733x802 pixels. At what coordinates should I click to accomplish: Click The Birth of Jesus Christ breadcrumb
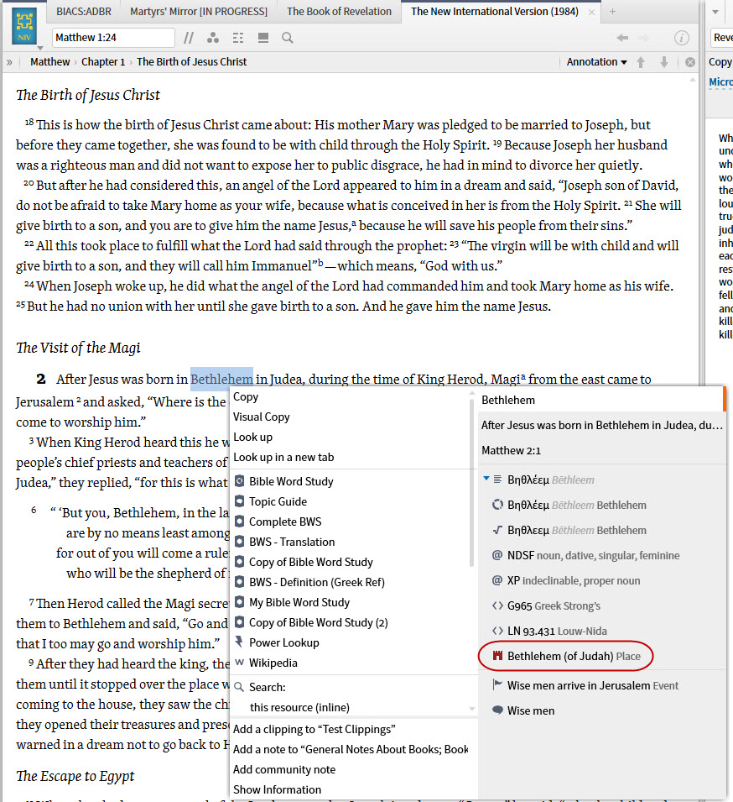tap(191, 62)
